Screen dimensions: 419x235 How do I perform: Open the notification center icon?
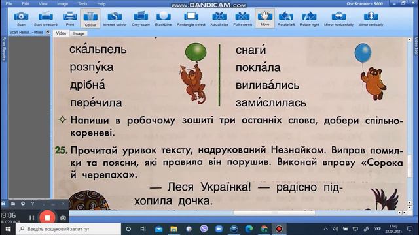click(x=410, y=229)
